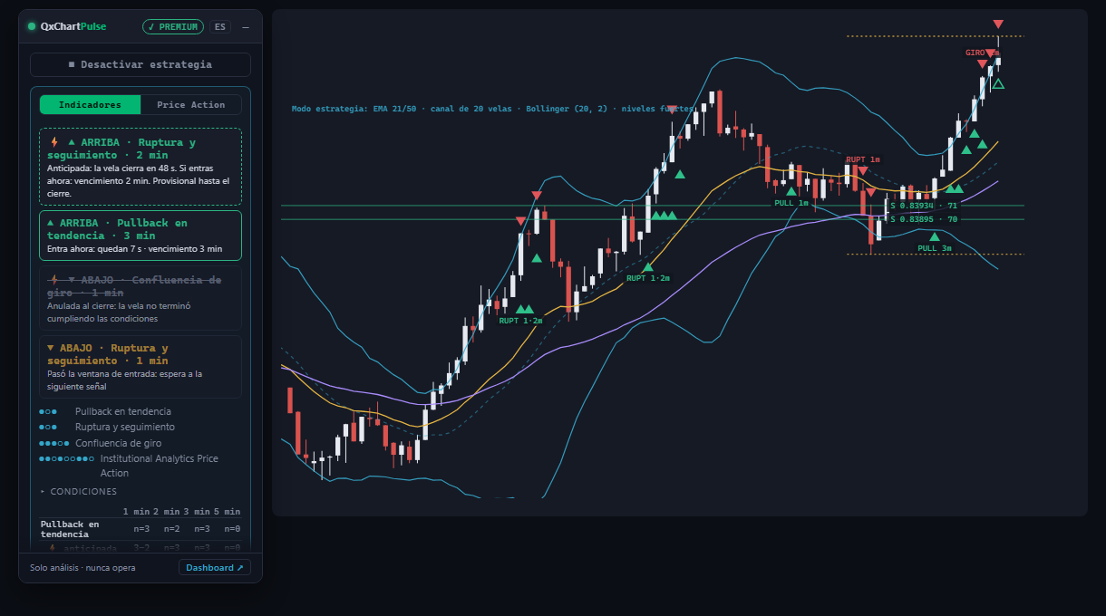Click the red triangle above the GIRO 1m label
Screen dimensions: 1106x616
(x=998, y=24)
